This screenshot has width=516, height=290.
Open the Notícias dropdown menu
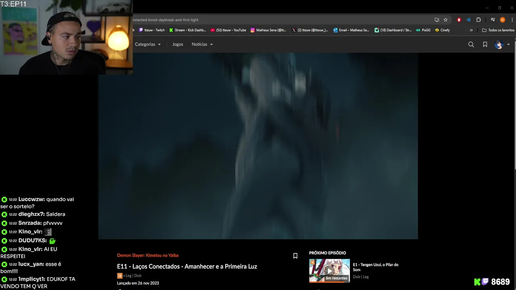202,44
